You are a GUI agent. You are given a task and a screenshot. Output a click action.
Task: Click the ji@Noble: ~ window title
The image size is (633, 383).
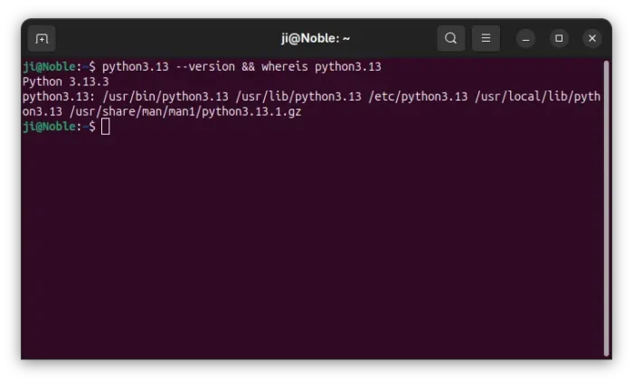point(316,38)
